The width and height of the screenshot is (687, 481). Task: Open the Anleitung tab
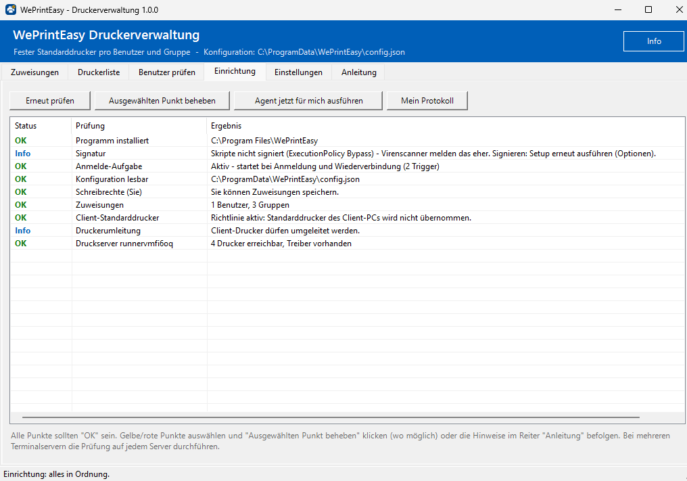(359, 72)
